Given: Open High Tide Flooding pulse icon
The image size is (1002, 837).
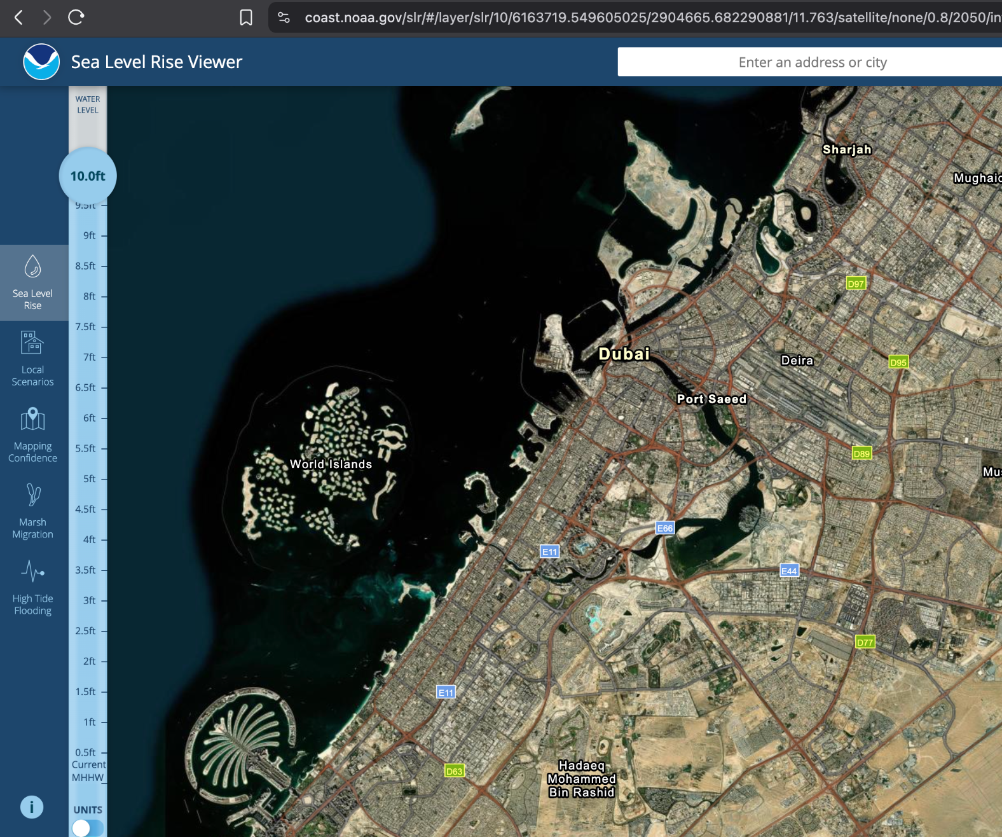Looking at the screenshot, I should pos(32,572).
